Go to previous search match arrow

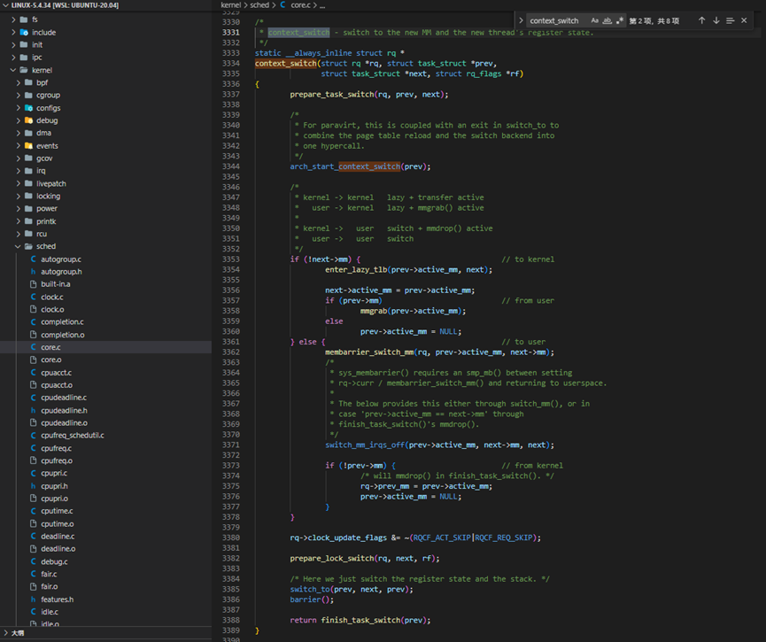(701, 20)
